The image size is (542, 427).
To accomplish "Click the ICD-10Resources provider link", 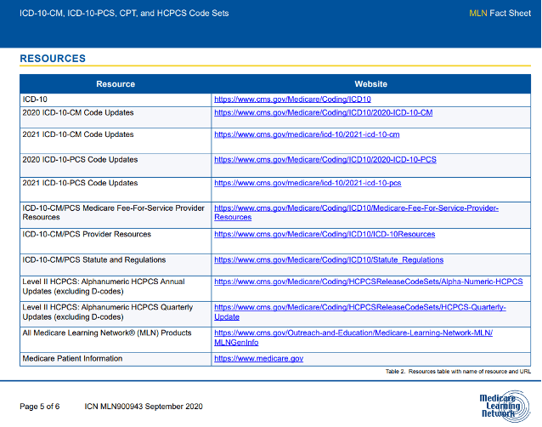I will click(x=324, y=234).
